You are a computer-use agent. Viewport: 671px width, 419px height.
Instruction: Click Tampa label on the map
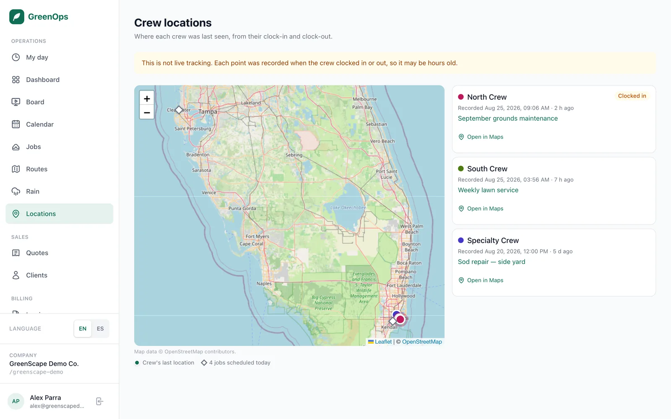click(x=208, y=112)
